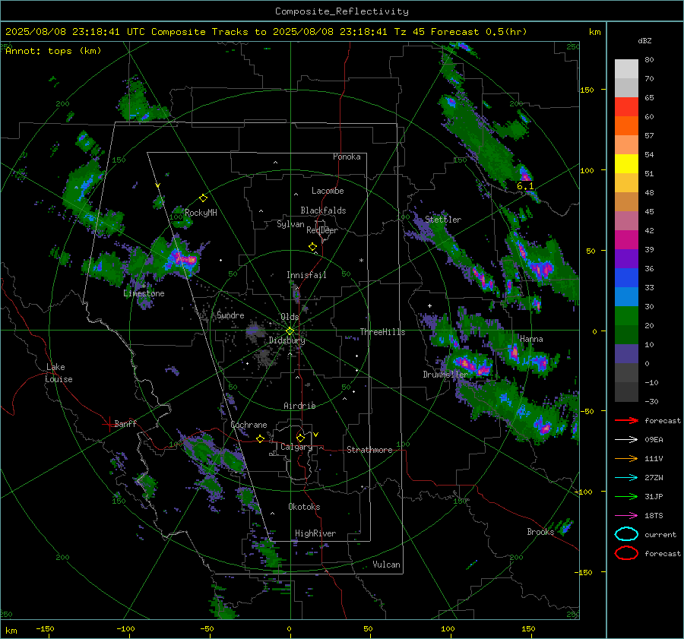Click the Drumheller label
Image resolution: width=684 pixels, height=639 pixels.
[x=445, y=375]
